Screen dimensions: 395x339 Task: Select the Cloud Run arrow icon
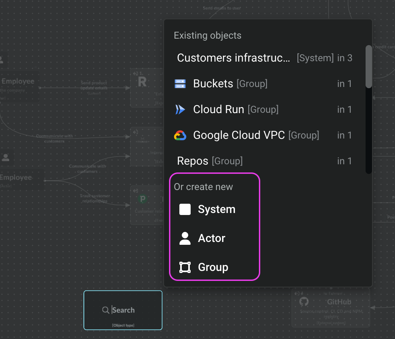click(x=180, y=110)
